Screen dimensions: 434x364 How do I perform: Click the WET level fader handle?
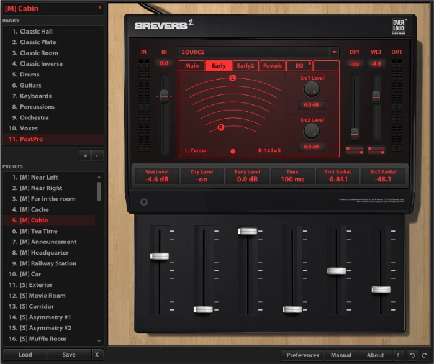pos(376,97)
